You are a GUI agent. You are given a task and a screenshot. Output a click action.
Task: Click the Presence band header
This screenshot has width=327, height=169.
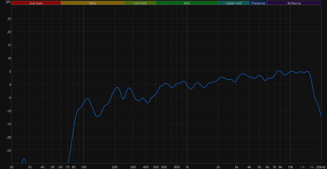[x=258, y=3]
